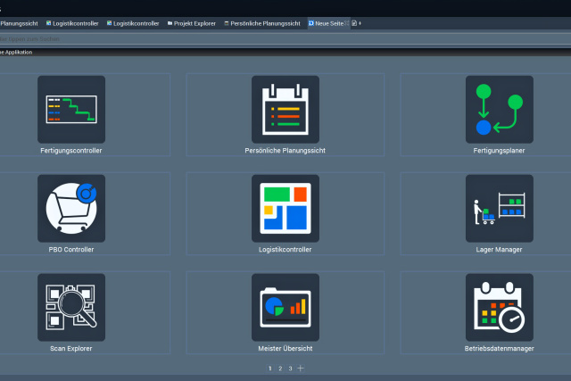Close the Neue Seite tab

point(347,23)
